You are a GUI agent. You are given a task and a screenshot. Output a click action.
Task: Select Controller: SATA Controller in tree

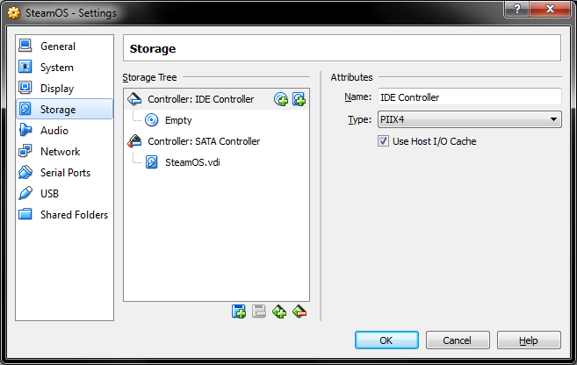pos(203,141)
